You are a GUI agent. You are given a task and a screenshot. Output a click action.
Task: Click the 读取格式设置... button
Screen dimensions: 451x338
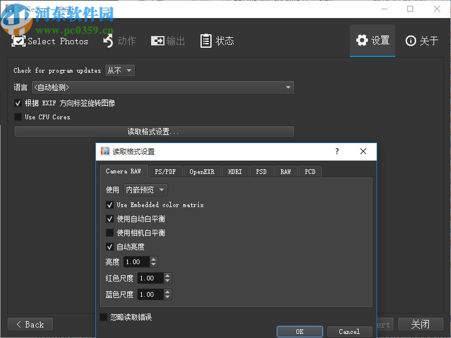(x=154, y=131)
